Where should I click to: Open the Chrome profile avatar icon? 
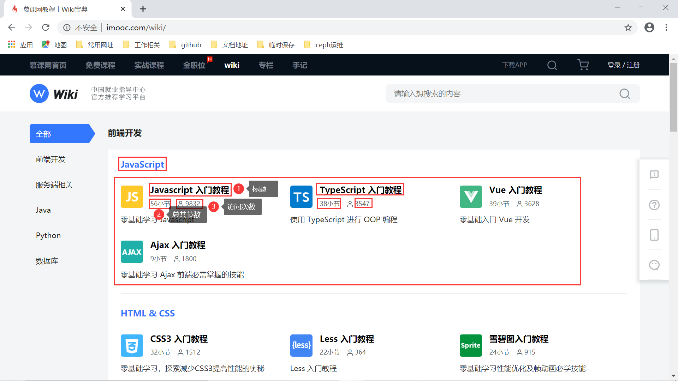point(649,28)
